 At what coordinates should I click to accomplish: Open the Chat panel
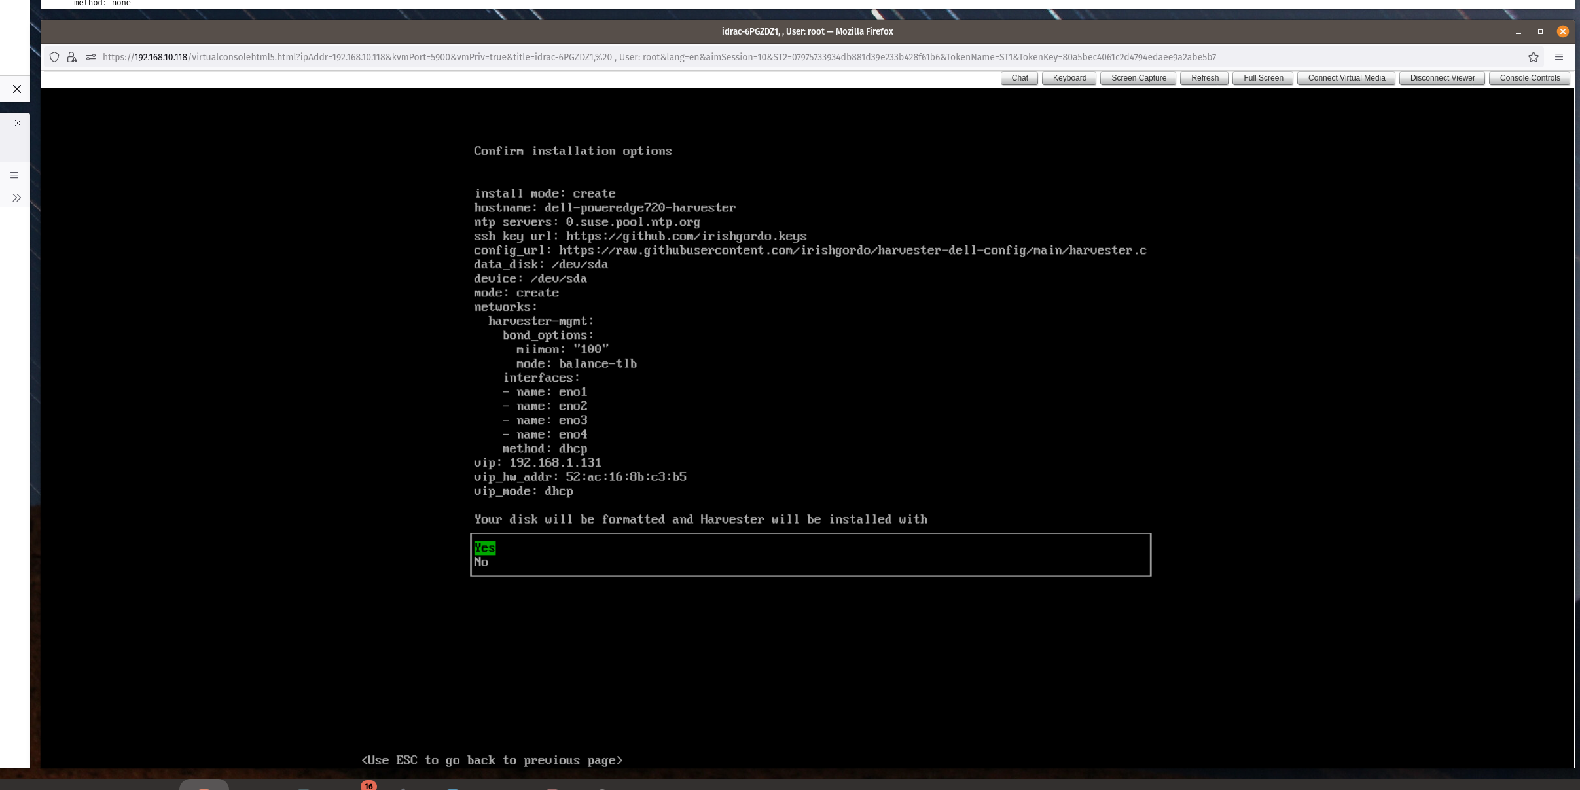pyautogui.click(x=1018, y=78)
